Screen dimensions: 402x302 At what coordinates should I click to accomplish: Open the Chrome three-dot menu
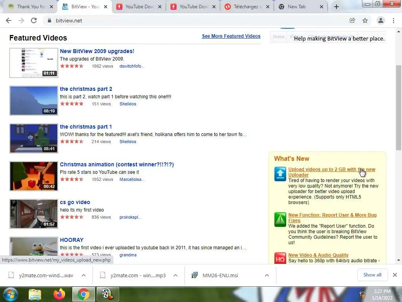[x=393, y=20]
